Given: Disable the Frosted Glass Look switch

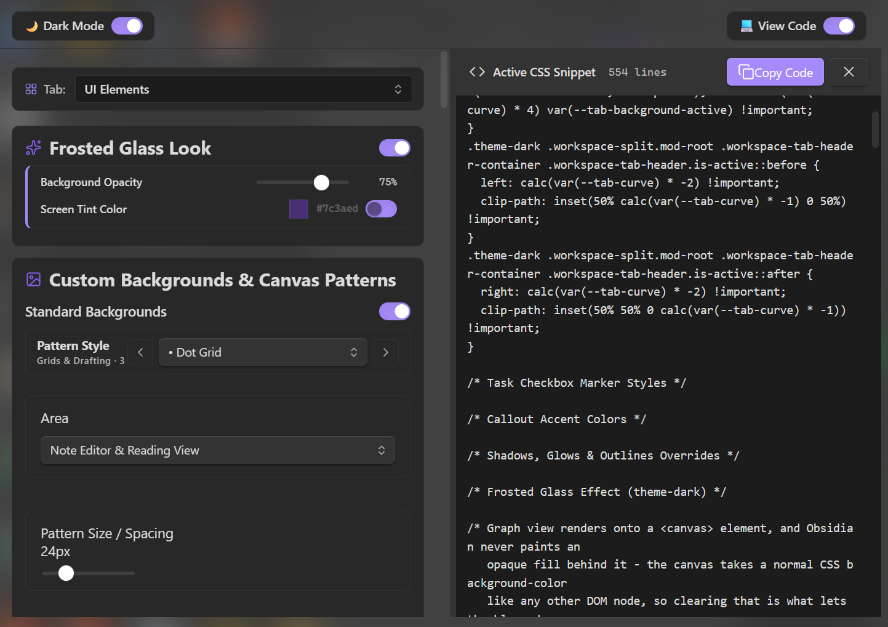Looking at the screenshot, I should coord(394,148).
